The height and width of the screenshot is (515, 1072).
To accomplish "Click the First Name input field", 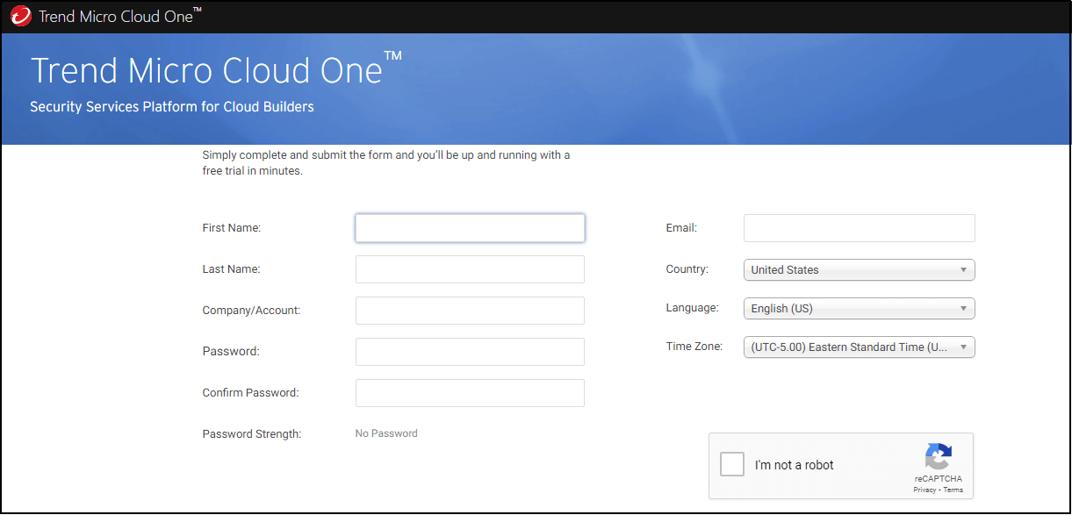I will pos(470,227).
